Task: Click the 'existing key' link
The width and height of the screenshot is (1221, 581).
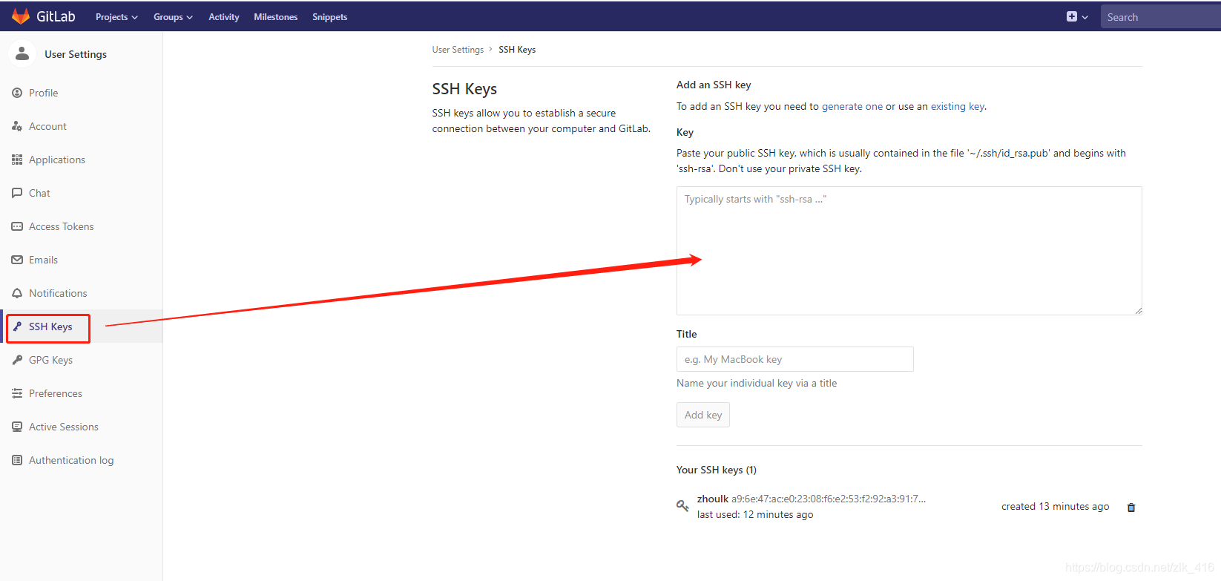Action: (958, 107)
